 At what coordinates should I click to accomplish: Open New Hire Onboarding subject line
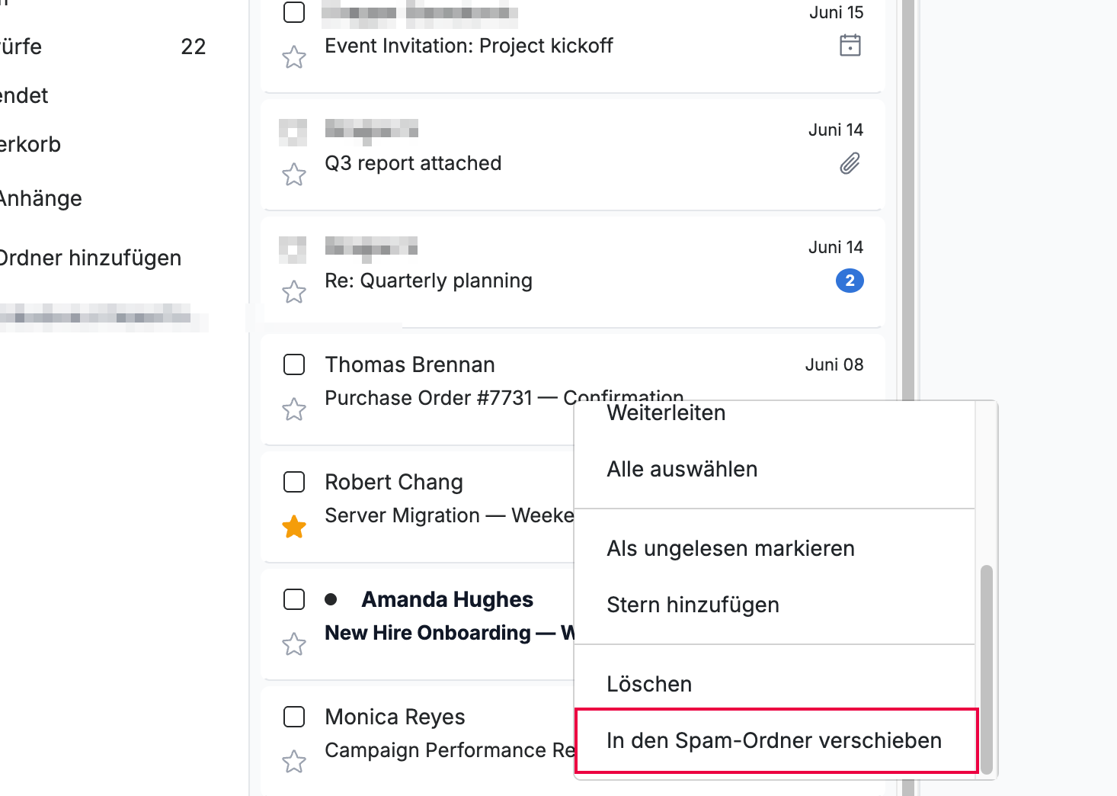(x=449, y=633)
